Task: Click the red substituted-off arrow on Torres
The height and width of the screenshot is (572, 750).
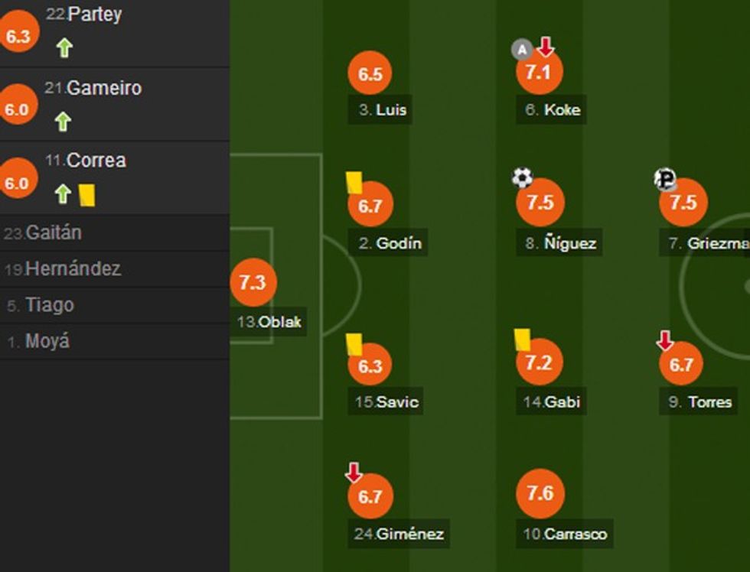Action: [664, 340]
